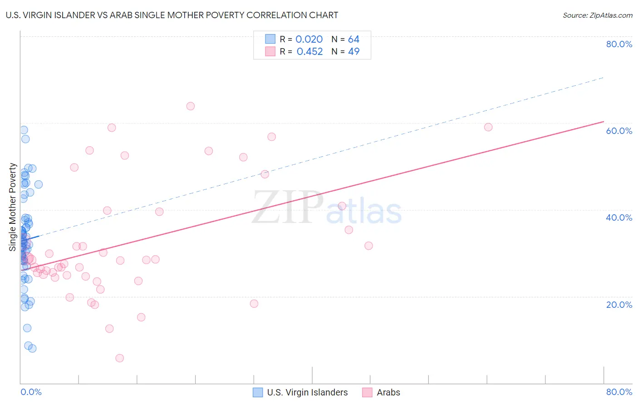Open the ZipAtlas.com source link
This screenshot has height=405, width=638.
click(598, 15)
